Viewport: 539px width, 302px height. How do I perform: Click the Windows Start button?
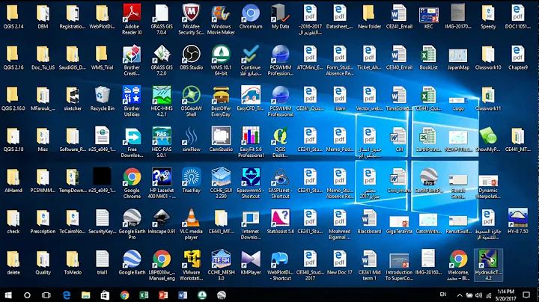point(8,295)
